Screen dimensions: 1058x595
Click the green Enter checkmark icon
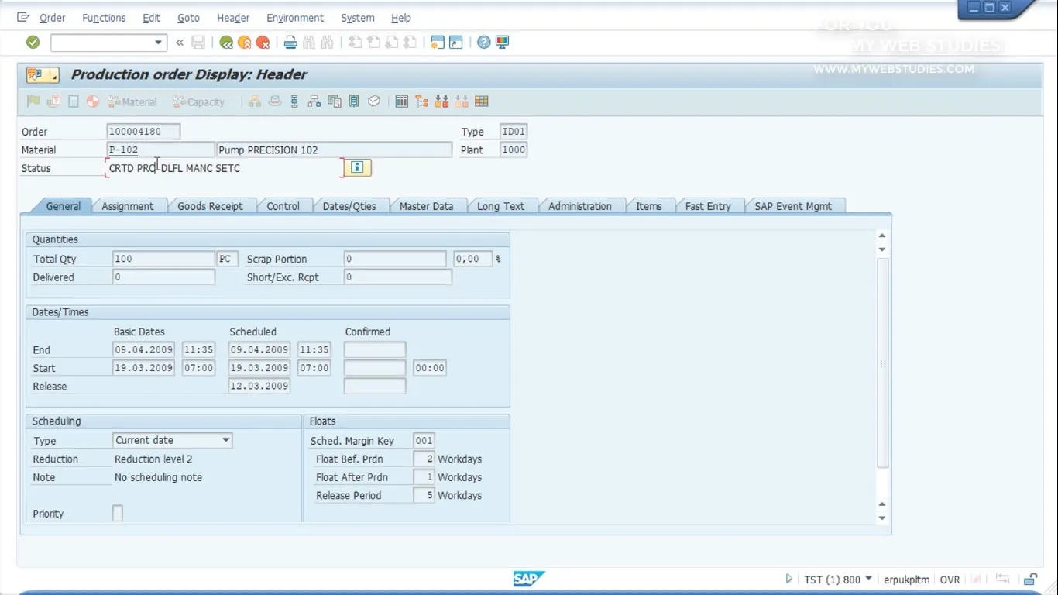tap(33, 43)
